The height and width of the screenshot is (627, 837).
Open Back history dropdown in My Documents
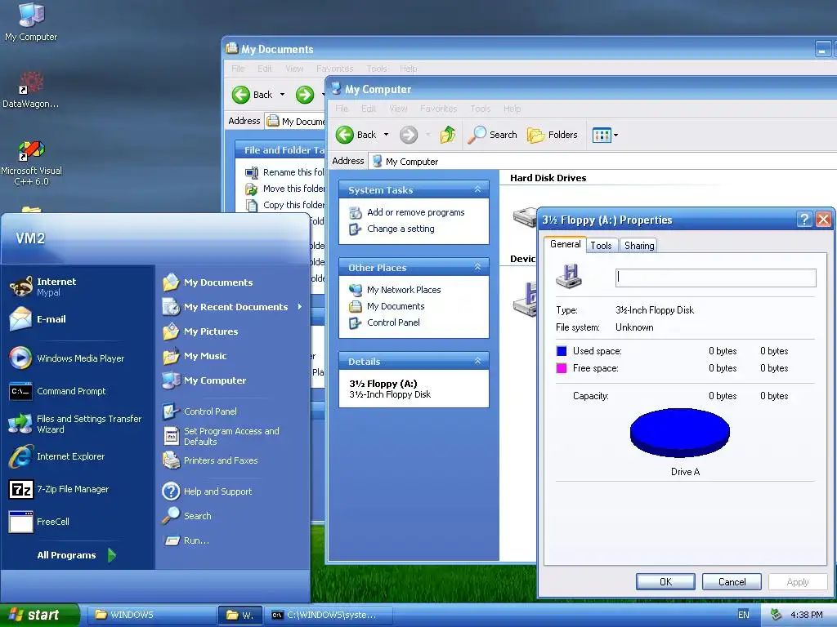click(282, 95)
